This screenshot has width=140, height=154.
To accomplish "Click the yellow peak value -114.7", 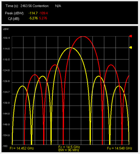I will 33,13.
